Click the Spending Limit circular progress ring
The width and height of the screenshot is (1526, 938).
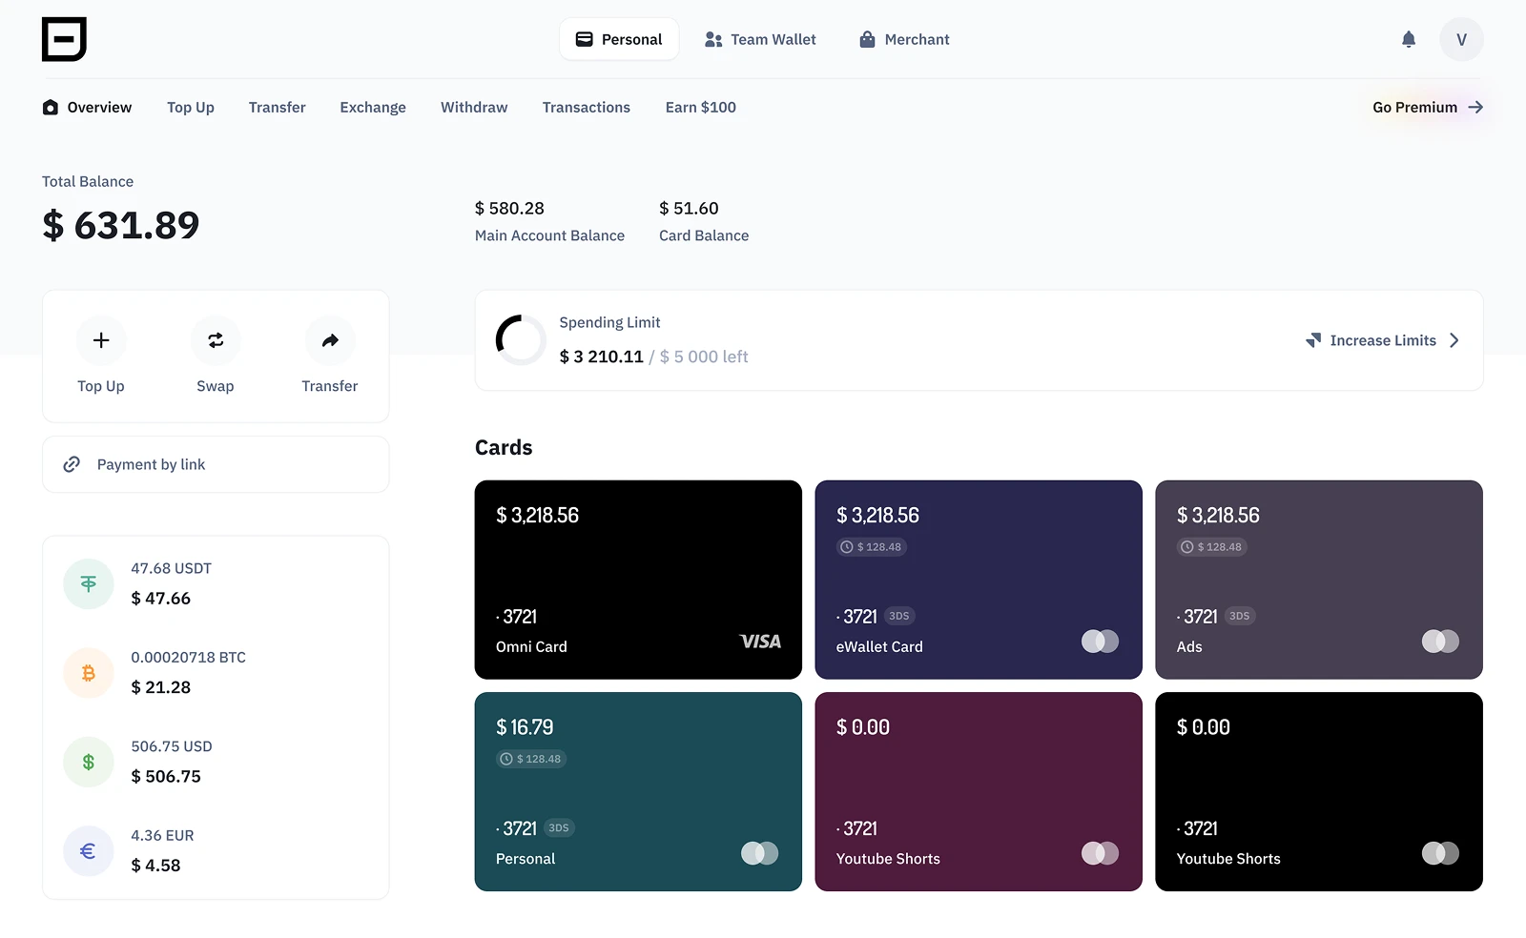[x=521, y=340]
